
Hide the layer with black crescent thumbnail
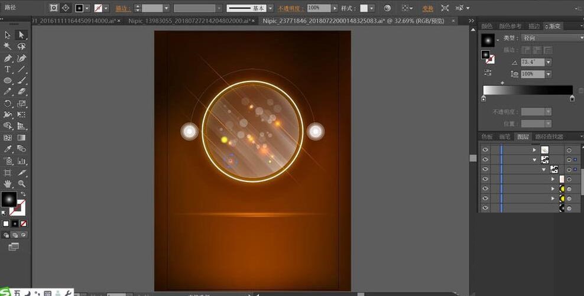click(x=485, y=208)
